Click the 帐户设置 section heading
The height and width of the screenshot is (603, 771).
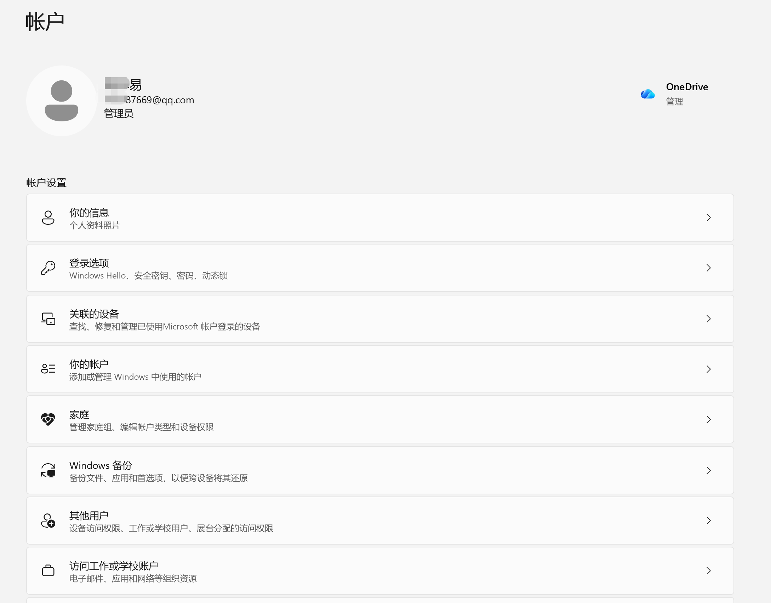46,183
